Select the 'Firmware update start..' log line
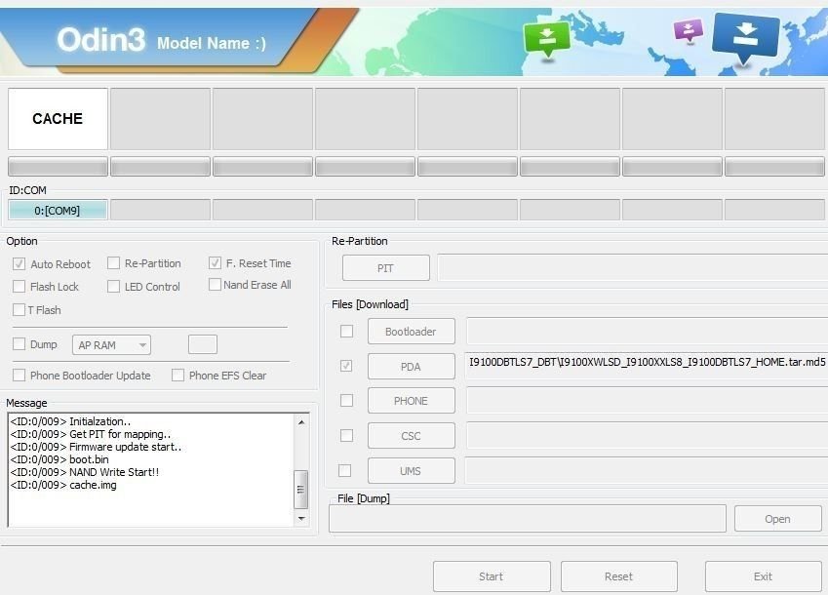Screen dimensions: 828x595 (96, 447)
